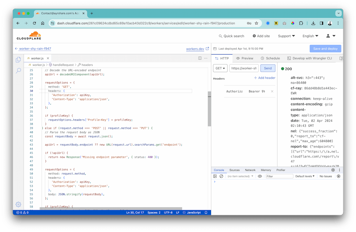The width and height of the screenshot is (356, 232).
Task: Close the worker.js editor tab
Action: 48,58
